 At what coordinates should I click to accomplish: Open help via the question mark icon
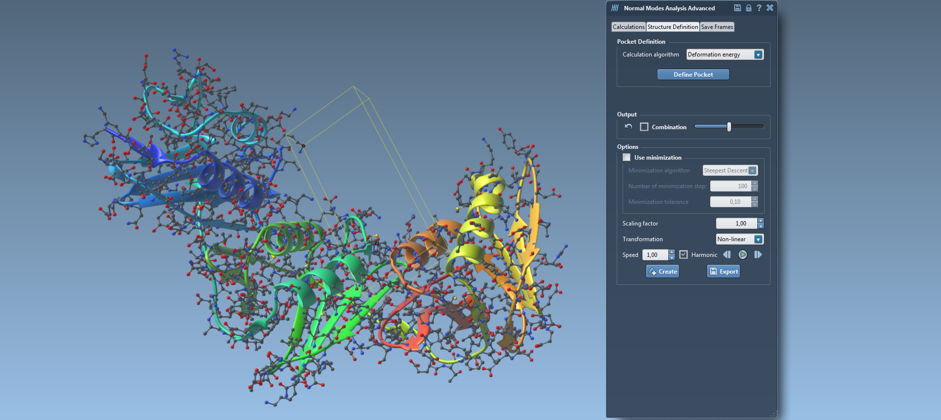click(x=759, y=8)
